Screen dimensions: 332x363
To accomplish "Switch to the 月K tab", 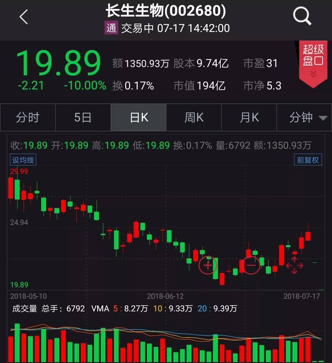I will pos(249,117).
